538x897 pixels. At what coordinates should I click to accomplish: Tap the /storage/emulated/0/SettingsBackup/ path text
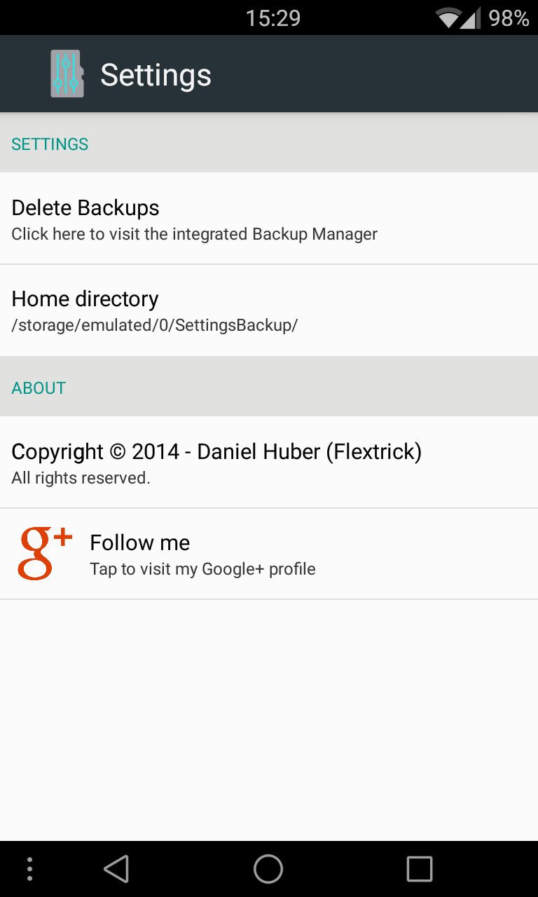[x=155, y=326]
